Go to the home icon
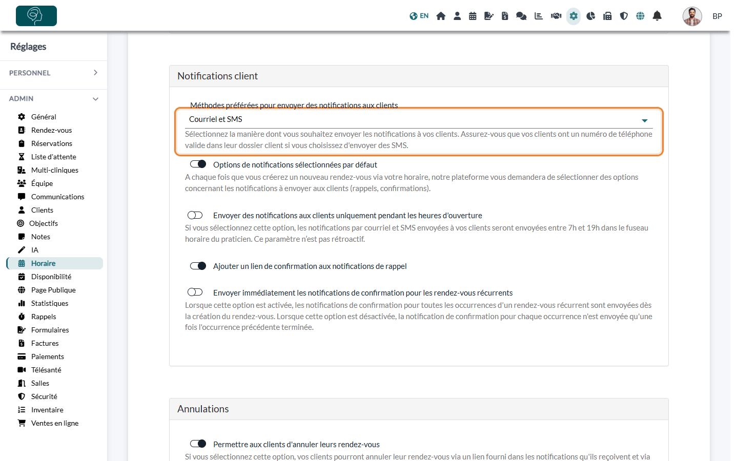 [x=441, y=16]
